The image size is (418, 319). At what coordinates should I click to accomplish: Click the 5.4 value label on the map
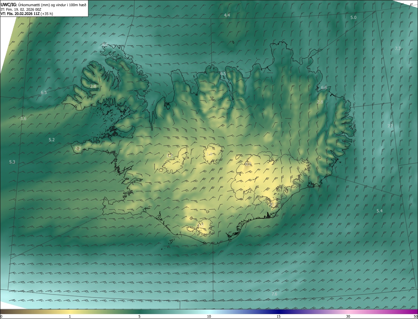[x=379, y=211]
